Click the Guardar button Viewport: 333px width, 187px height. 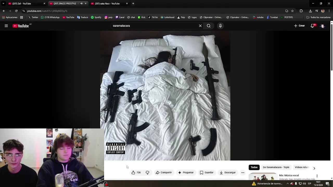[x=207, y=172]
